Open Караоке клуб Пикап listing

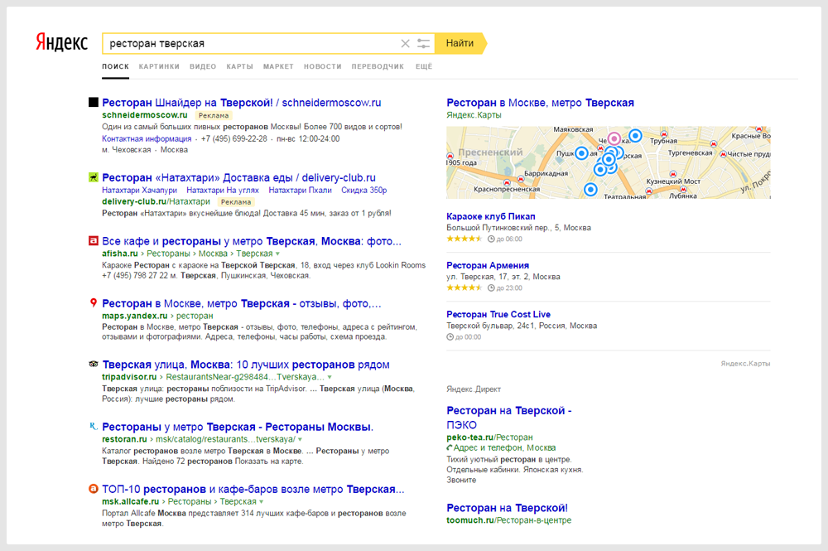pos(490,216)
